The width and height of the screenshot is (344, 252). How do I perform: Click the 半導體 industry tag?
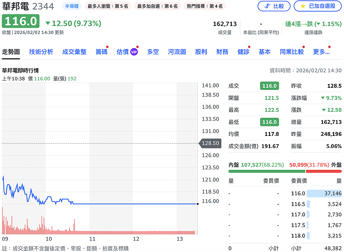pyautogui.click(x=71, y=6)
